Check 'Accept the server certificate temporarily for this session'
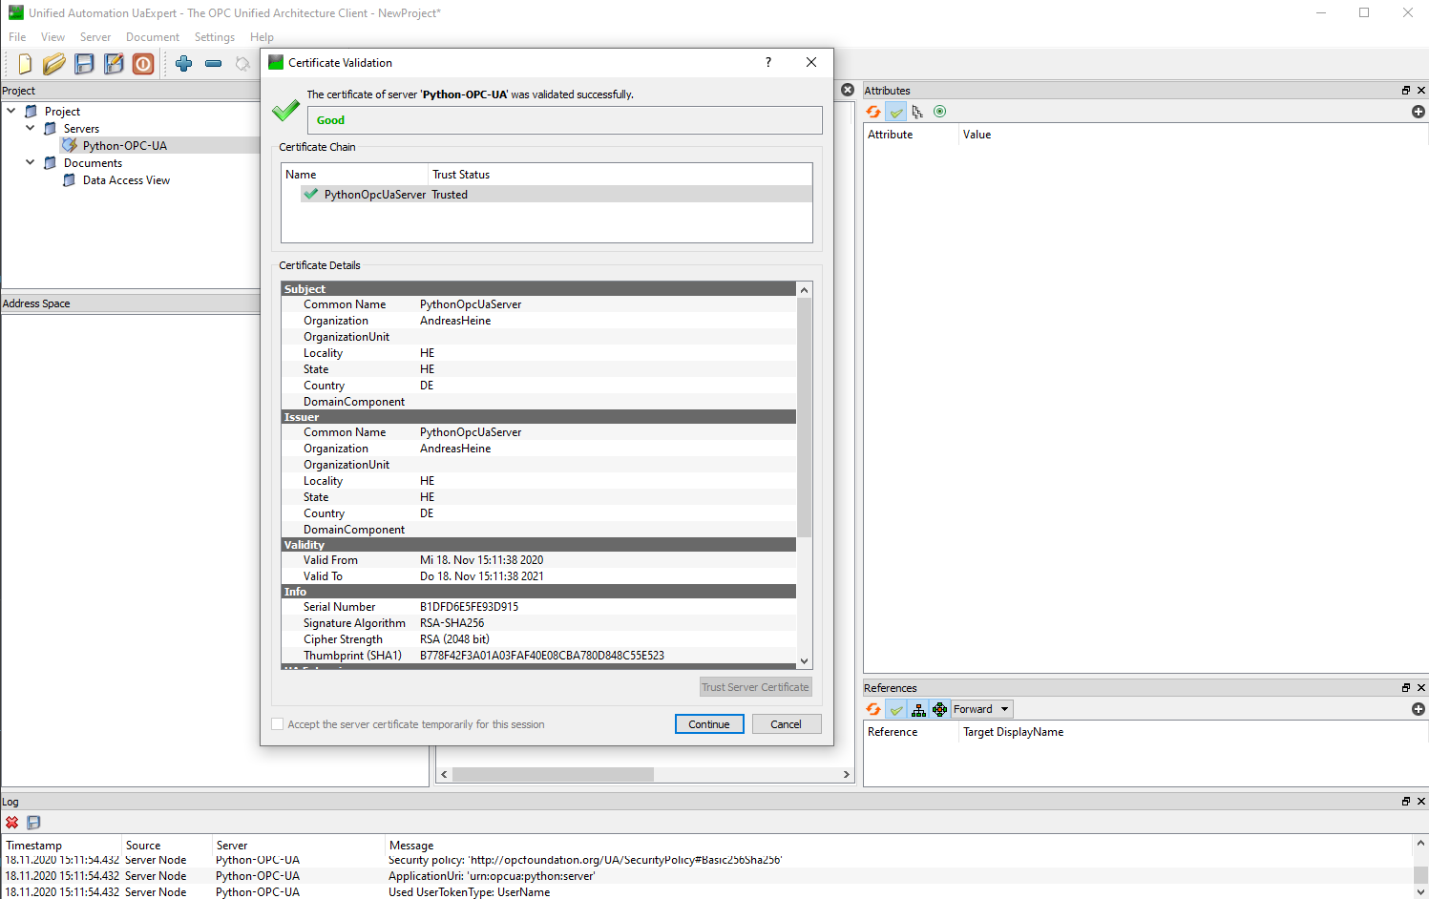Screen dimensions: 1429x899 [277, 724]
